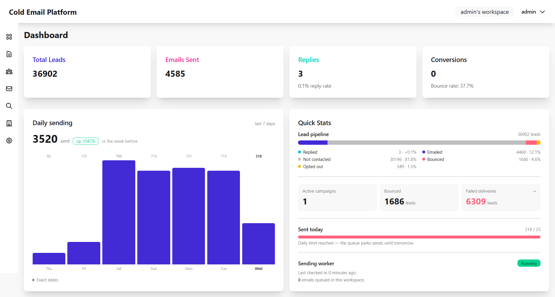Screen dimensions: 555x297
Task: Click the Sun bar in chart
Action: coord(154,217)
